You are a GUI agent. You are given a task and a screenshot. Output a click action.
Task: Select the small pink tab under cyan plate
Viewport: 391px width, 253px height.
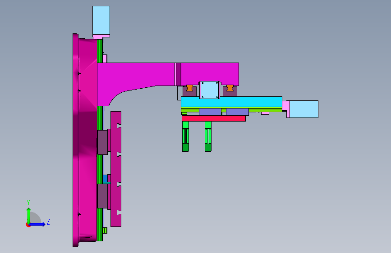pos(265,113)
